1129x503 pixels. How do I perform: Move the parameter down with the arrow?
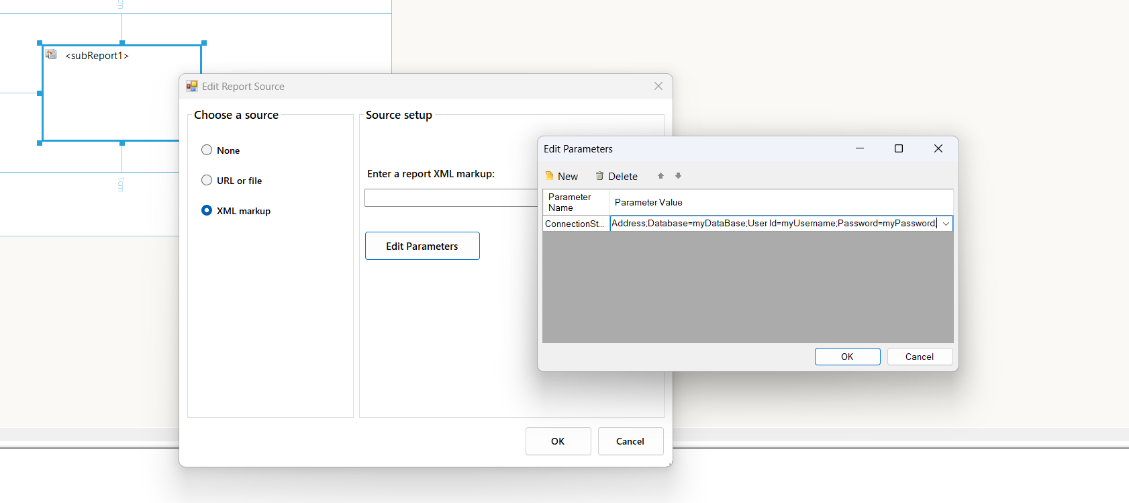678,176
